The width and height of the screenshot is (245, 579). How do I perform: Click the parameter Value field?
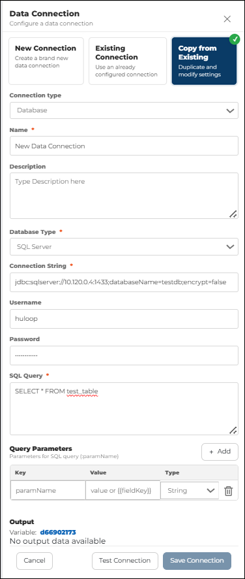123,490
